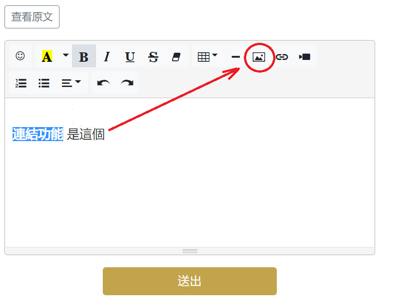Insert a video with the video icon
Screen dimensions: 394x297
pos(305,56)
